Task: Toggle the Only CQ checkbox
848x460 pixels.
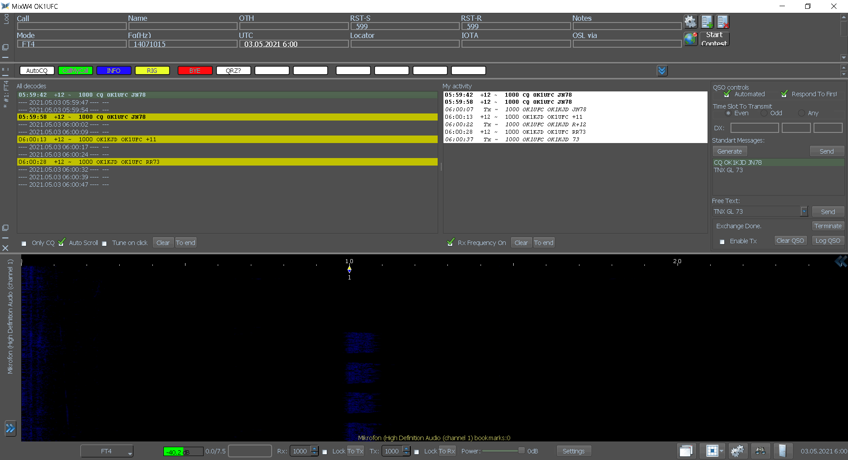Action: click(x=24, y=243)
